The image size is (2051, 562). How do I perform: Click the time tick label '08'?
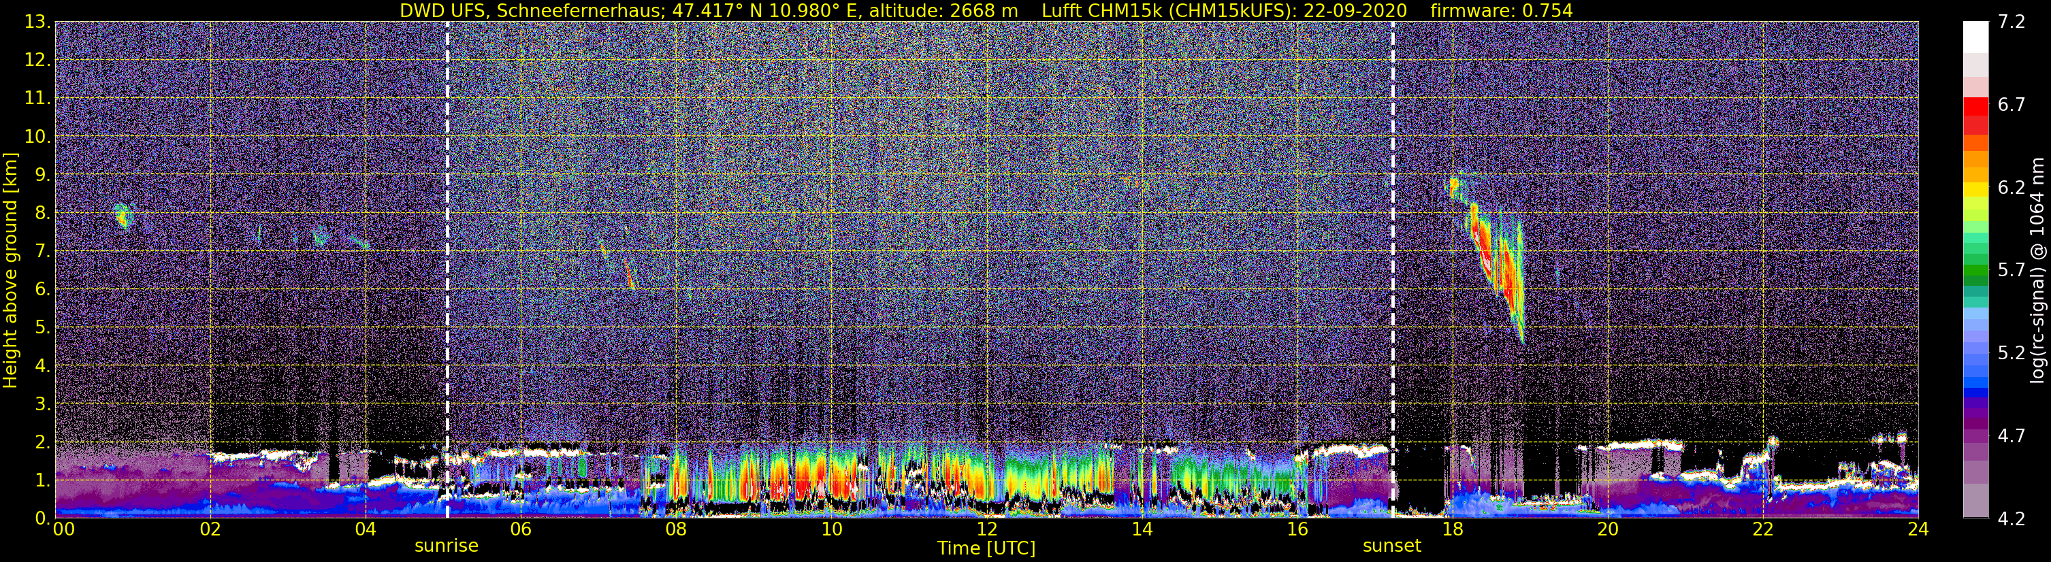(676, 530)
